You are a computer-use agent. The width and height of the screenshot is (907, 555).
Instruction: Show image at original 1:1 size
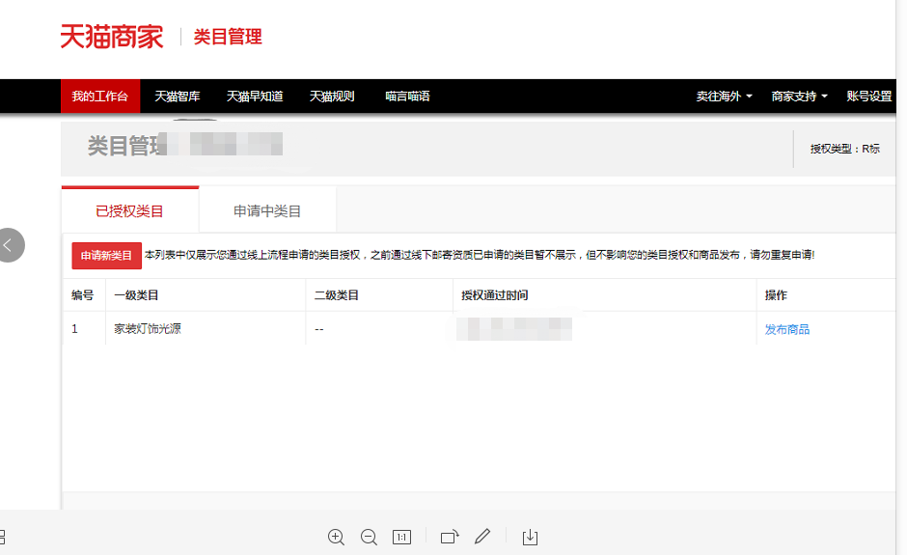coord(402,537)
